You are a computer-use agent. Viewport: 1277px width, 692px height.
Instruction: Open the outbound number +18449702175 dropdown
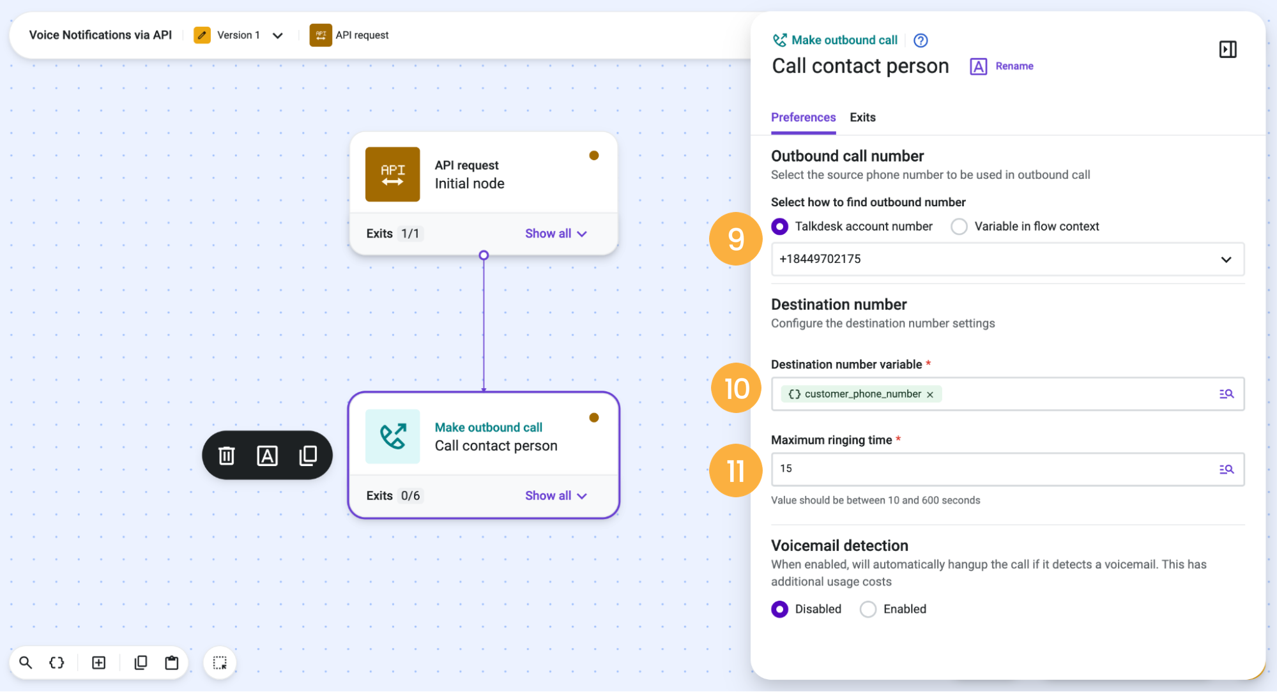[x=1007, y=259]
